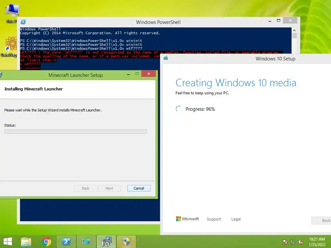Click the 'At line:1 char:1' error text
331x248 pixels.
[38, 60]
